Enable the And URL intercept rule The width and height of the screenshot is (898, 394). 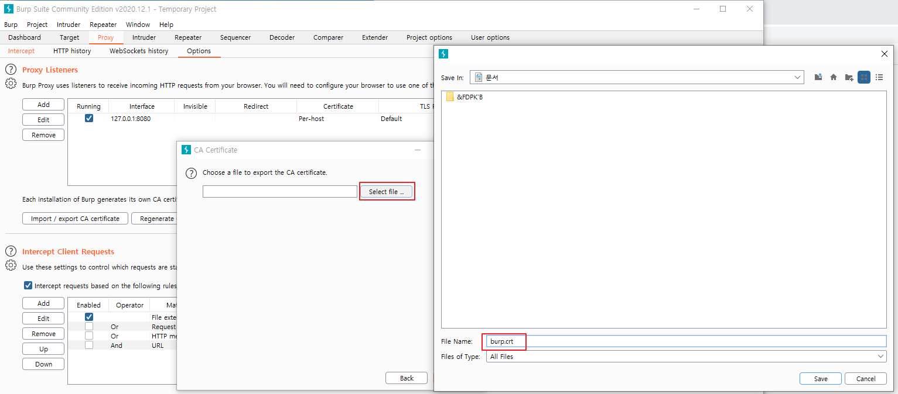(89, 345)
